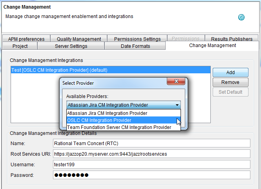Click the globe icon in header
The image size is (261, 189).
coord(241,17)
